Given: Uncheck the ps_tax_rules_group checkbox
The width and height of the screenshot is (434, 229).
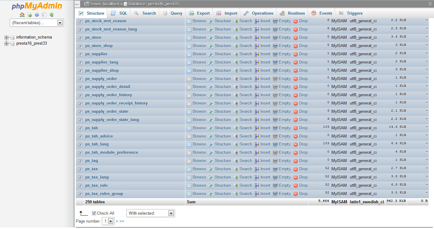Looking at the screenshot, I should pos(80,194).
